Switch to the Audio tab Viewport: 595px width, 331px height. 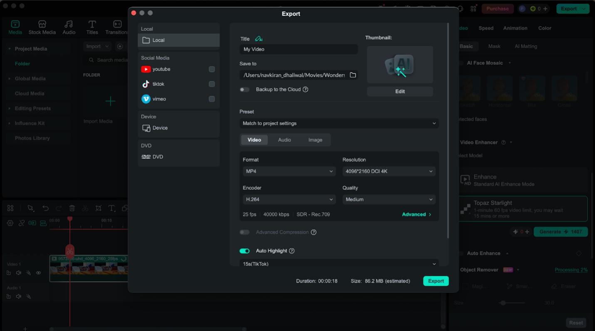pyautogui.click(x=284, y=140)
